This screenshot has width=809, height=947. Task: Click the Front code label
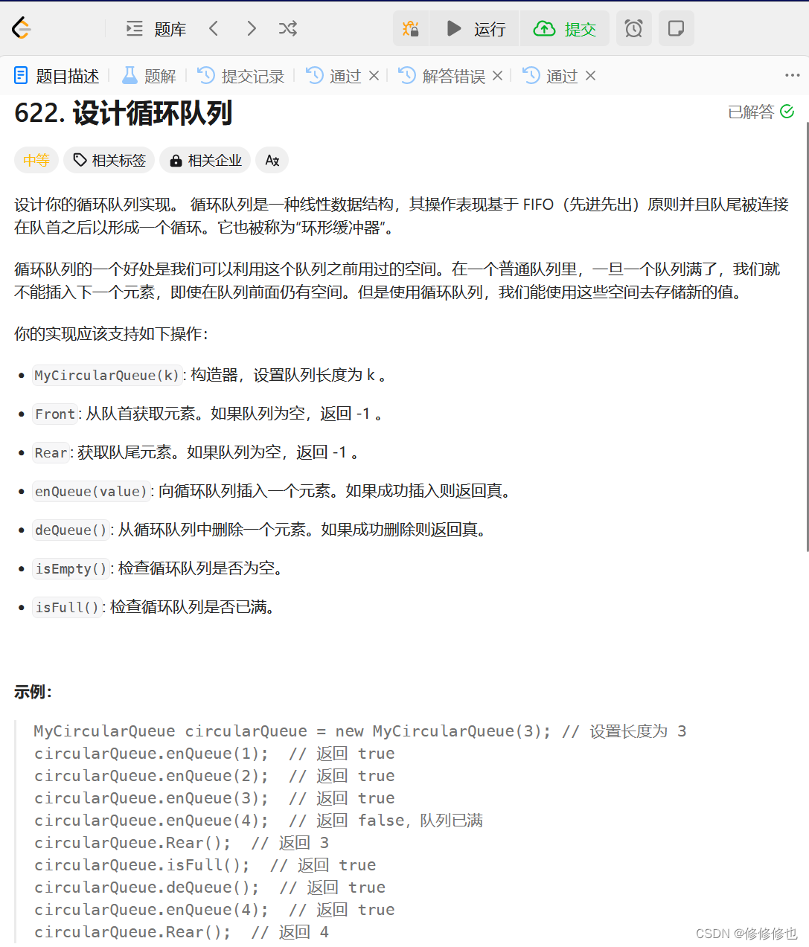55,414
